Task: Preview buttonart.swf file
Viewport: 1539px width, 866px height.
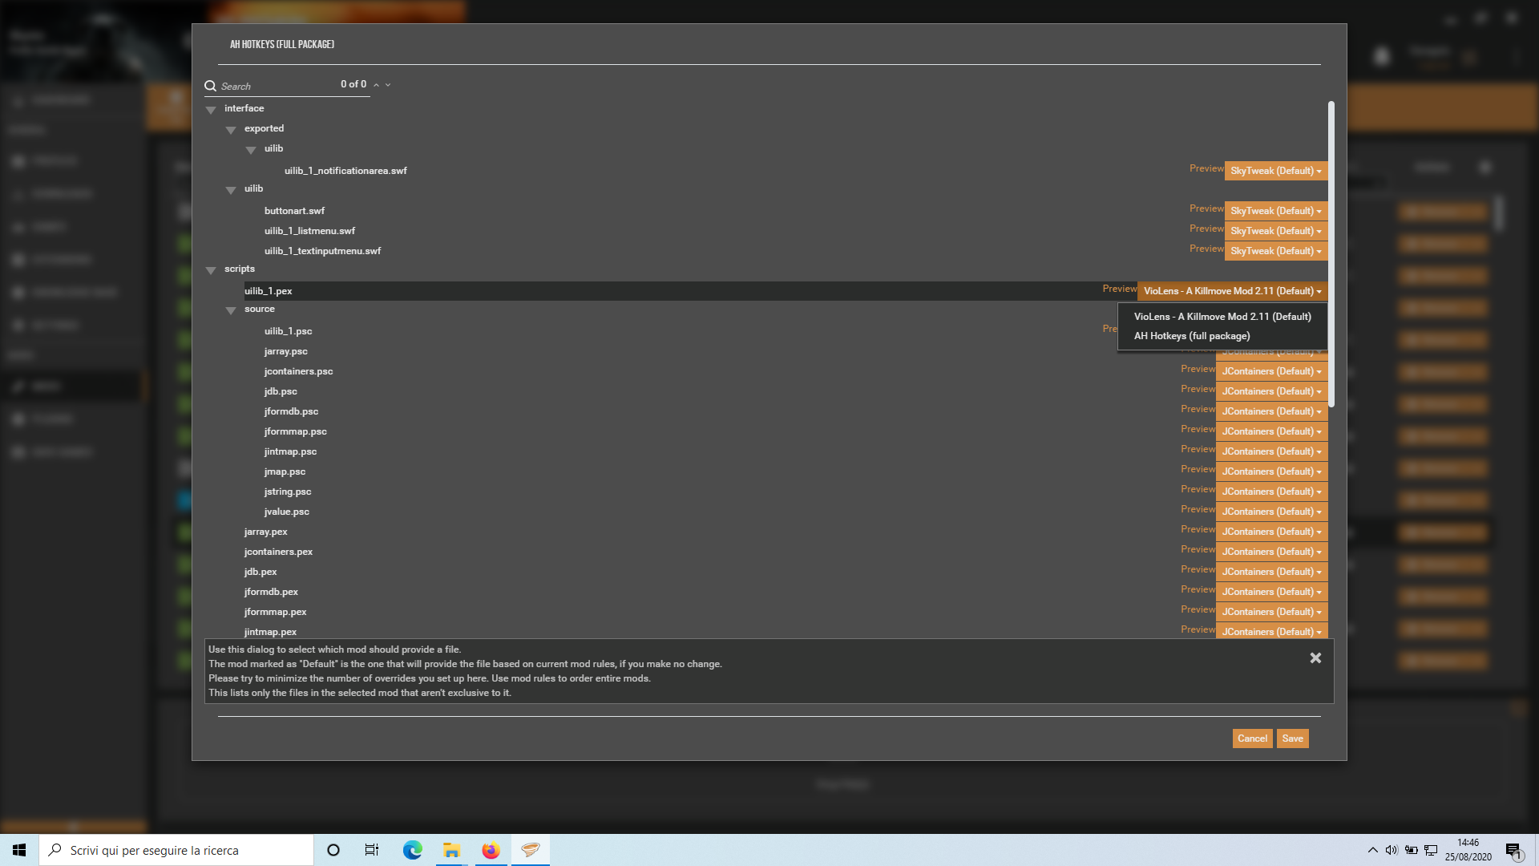Action: click(1206, 208)
